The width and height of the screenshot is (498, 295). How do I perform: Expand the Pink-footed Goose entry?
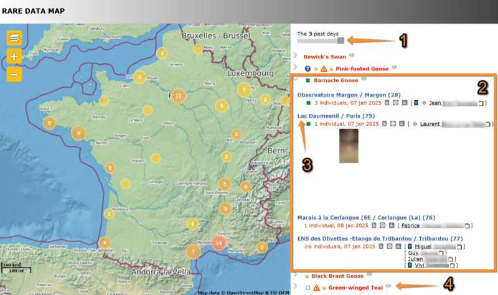tap(295, 68)
